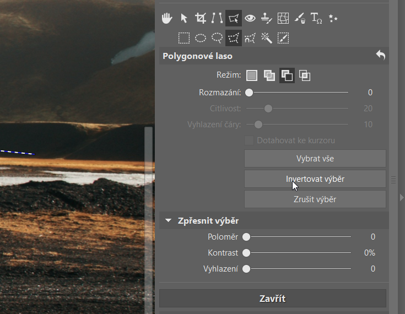Select the Crop tool
The image size is (405, 314).
point(201,19)
